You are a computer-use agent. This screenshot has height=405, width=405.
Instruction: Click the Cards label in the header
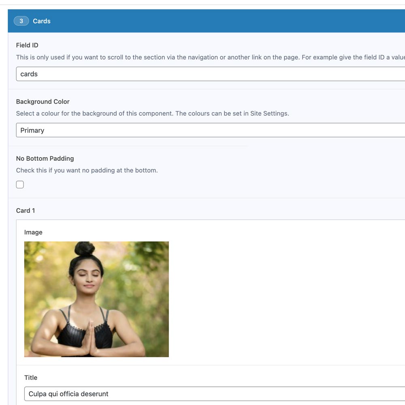(x=42, y=21)
